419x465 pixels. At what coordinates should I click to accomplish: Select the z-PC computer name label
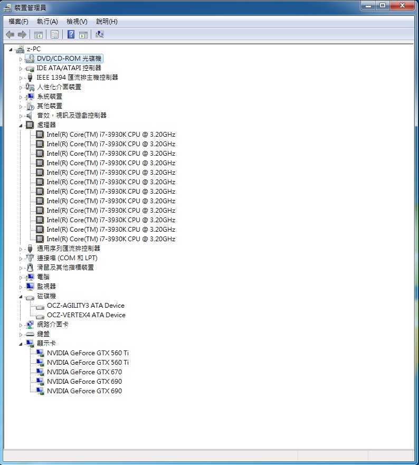tap(33, 49)
